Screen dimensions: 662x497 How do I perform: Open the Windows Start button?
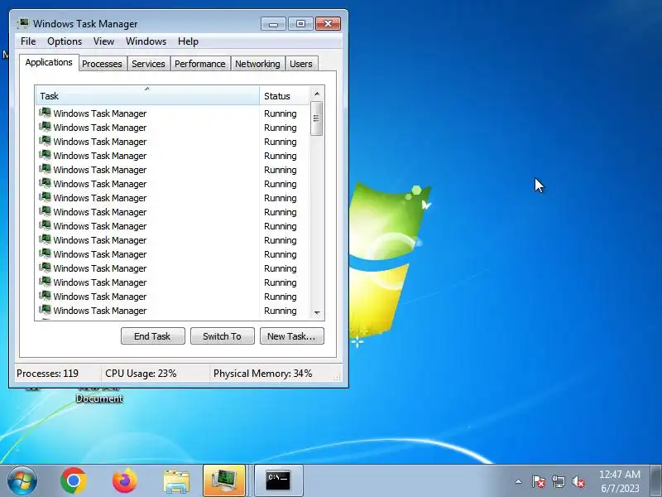coord(22,480)
